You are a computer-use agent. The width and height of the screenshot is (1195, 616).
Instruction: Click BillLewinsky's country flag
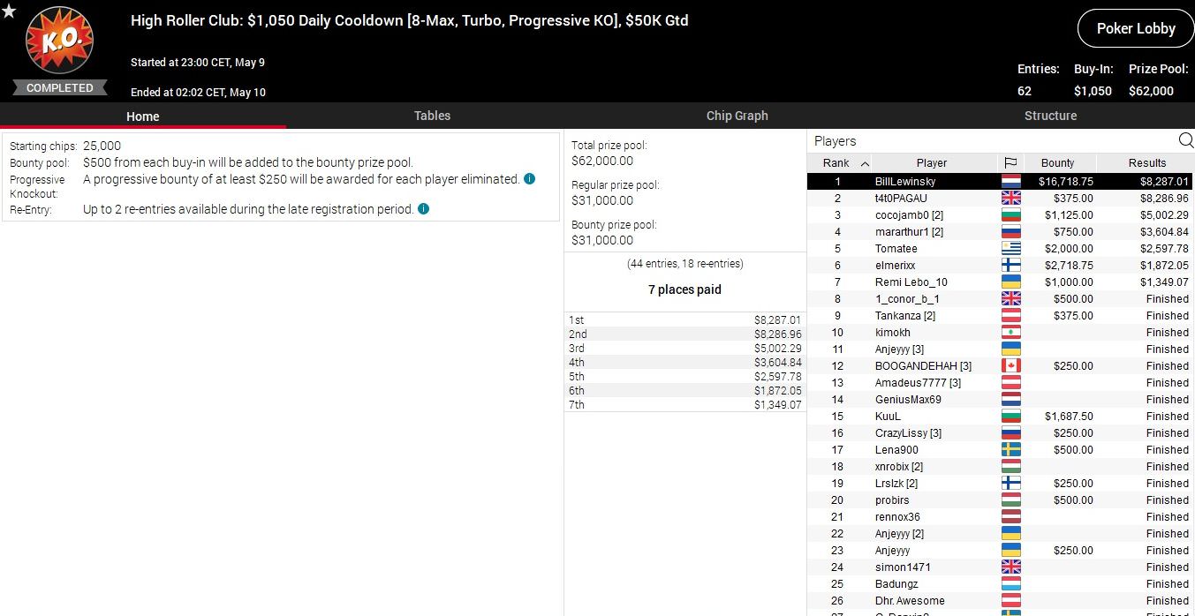tap(1010, 182)
